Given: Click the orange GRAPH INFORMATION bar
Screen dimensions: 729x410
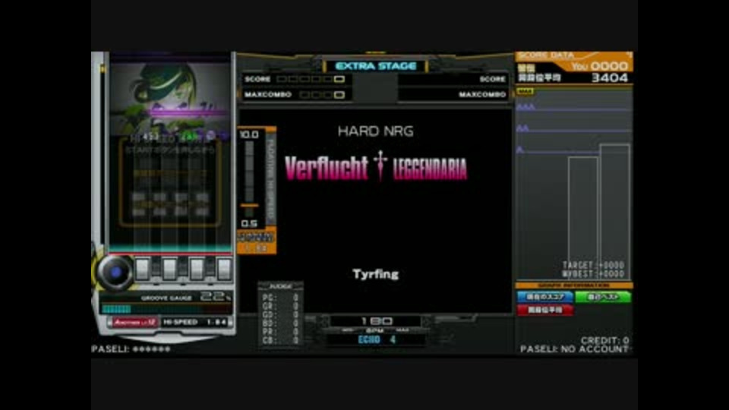Looking at the screenshot, I should (x=574, y=285).
